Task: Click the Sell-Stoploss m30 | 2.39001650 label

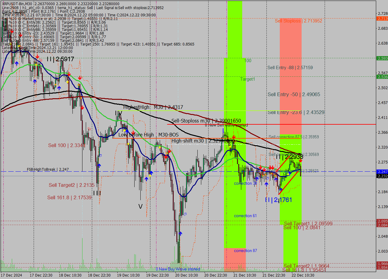Action: [x=206, y=121]
